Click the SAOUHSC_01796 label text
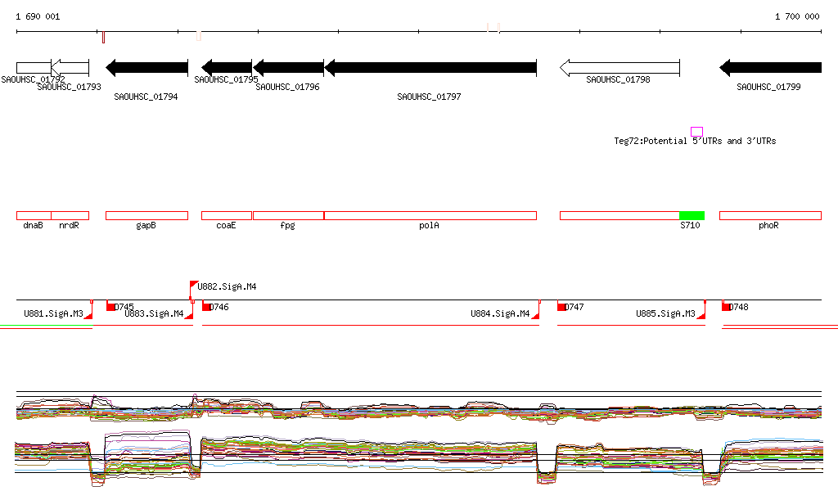Image resolution: width=838 pixels, height=500 pixels. pyautogui.click(x=287, y=87)
